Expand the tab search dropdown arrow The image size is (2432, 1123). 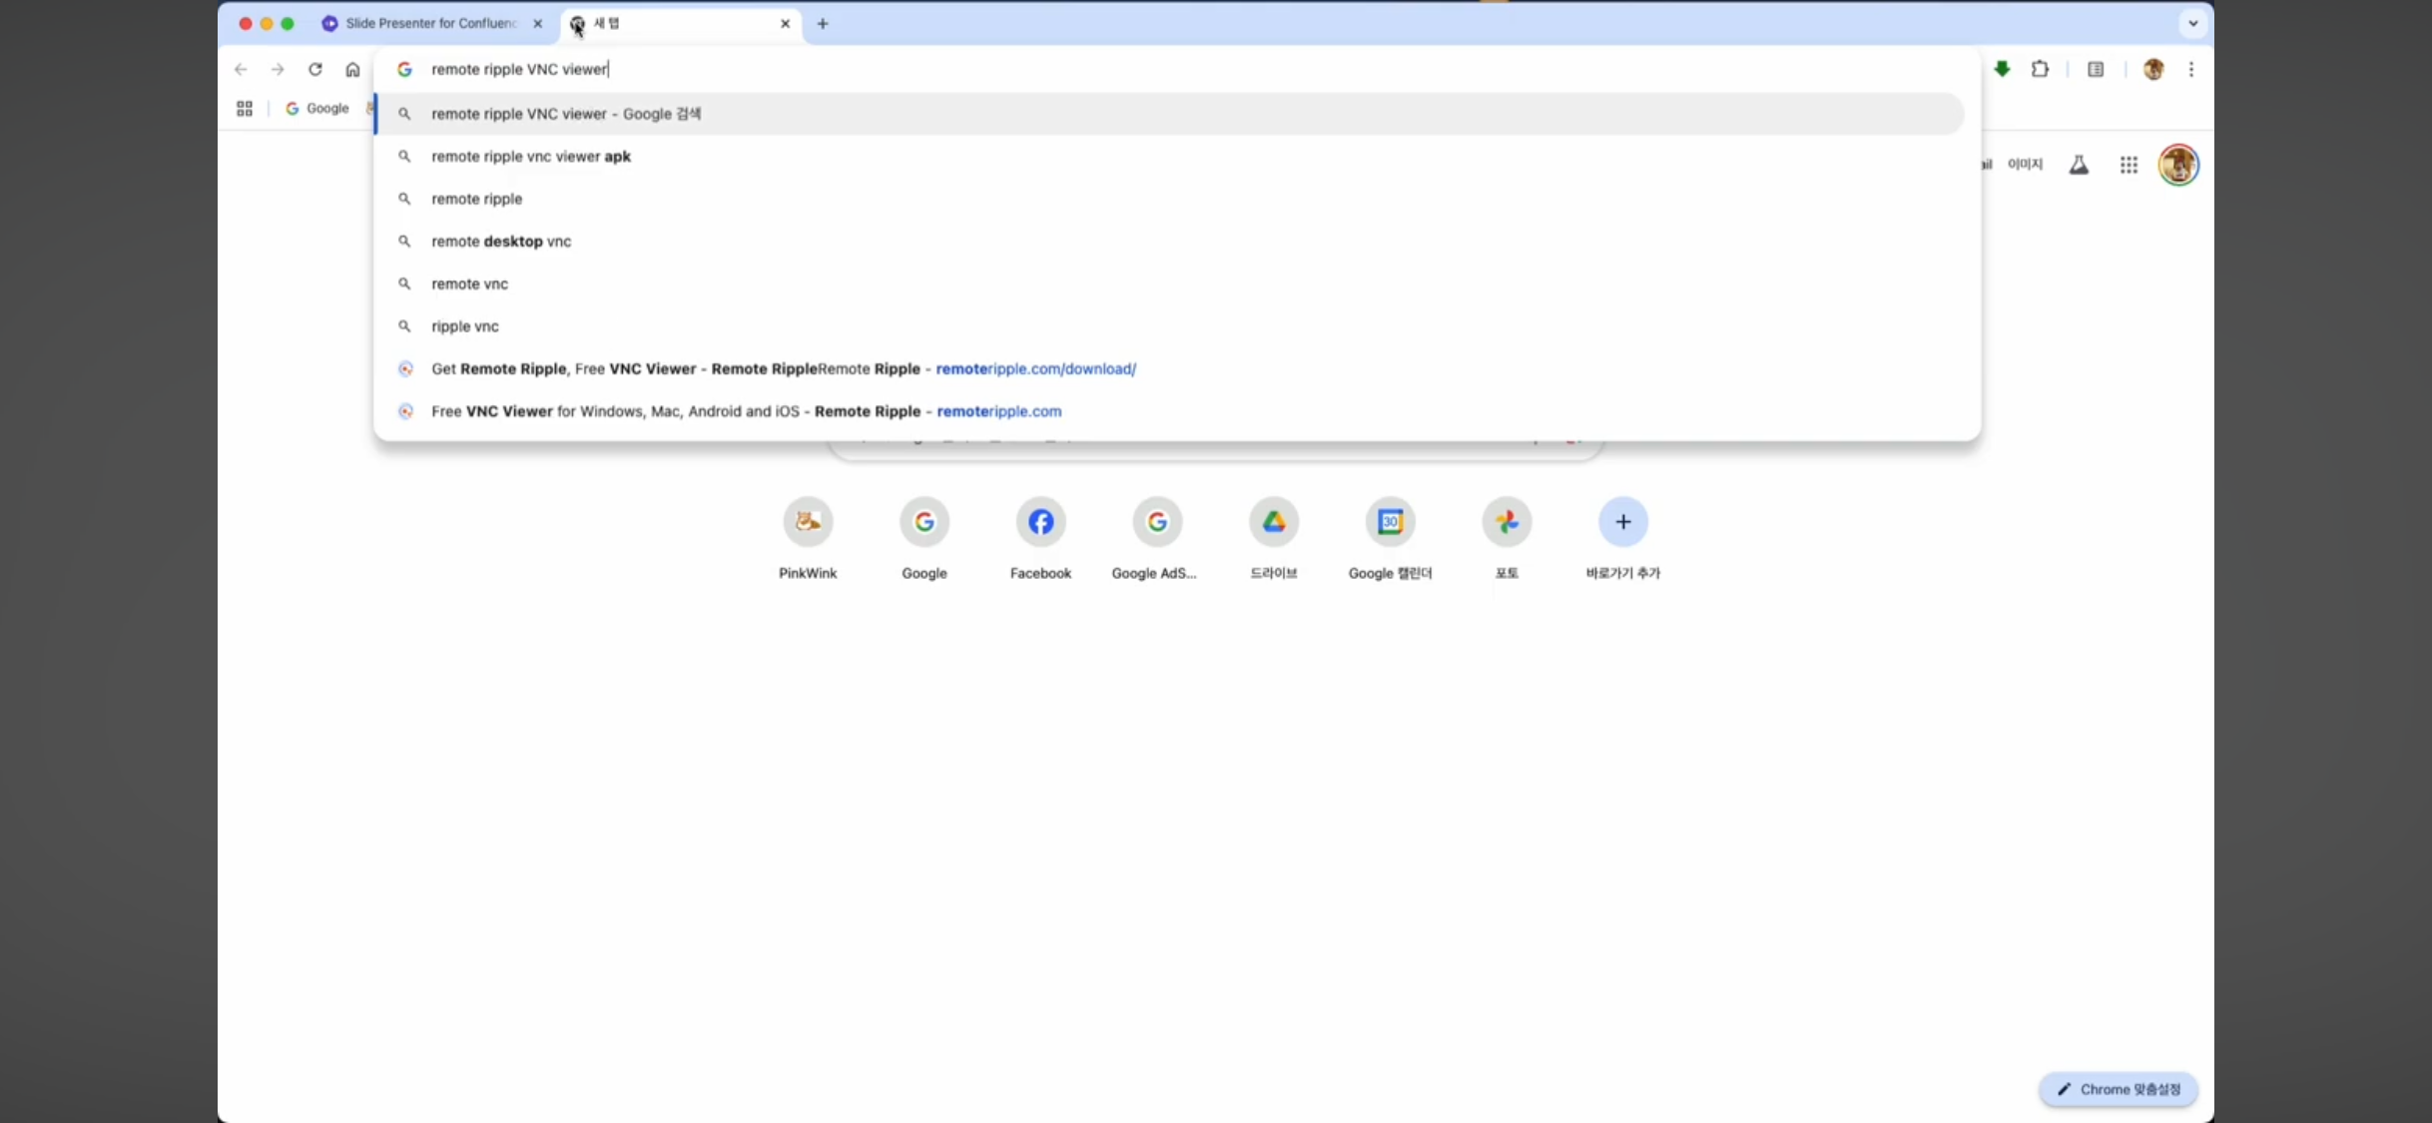coord(2192,23)
